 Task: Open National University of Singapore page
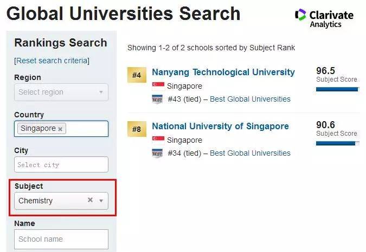220,126
